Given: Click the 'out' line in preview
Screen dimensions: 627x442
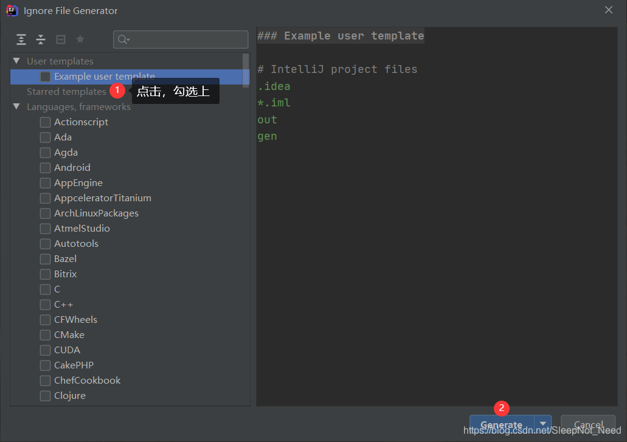Looking at the screenshot, I should click(x=267, y=120).
